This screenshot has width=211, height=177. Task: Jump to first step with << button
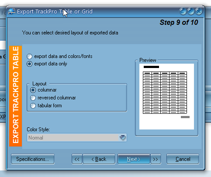(77, 159)
